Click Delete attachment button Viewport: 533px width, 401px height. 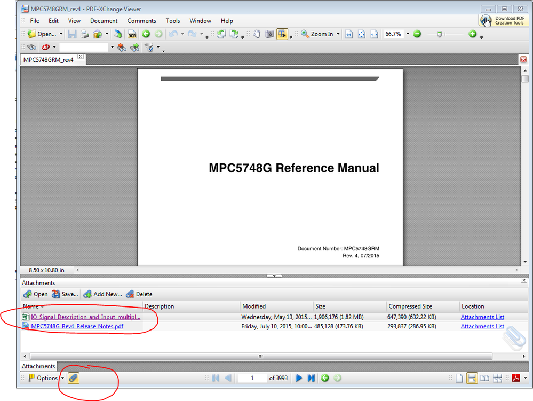(139, 294)
